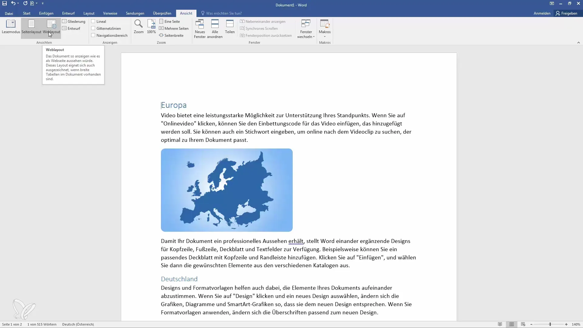Open the Datei menu

pos(9,13)
